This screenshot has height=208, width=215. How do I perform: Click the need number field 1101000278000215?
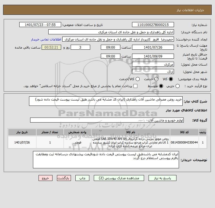point(153,25)
